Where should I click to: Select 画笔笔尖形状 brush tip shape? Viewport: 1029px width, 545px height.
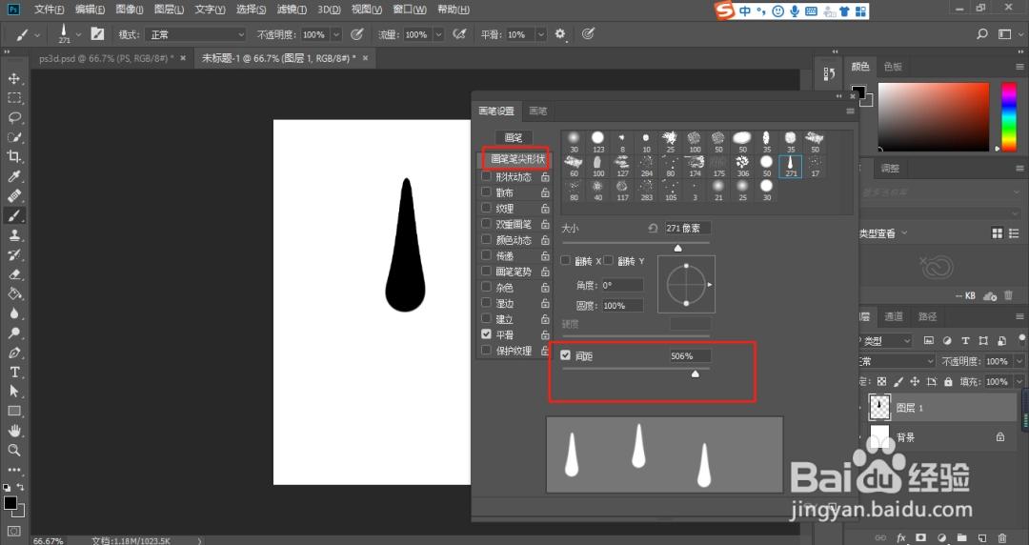click(517, 159)
